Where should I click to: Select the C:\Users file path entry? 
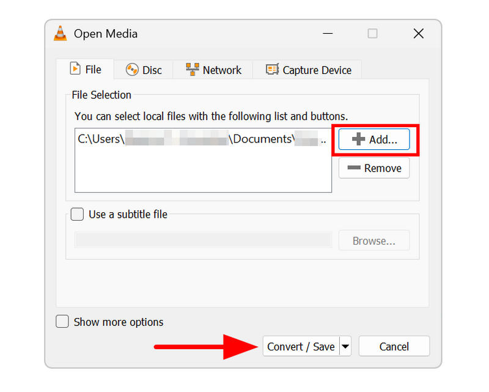pyautogui.click(x=202, y=139)
